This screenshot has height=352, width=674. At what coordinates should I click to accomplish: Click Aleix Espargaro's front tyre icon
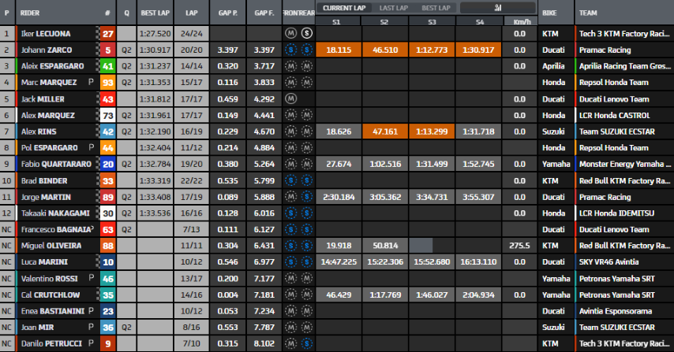pos(290,66)
